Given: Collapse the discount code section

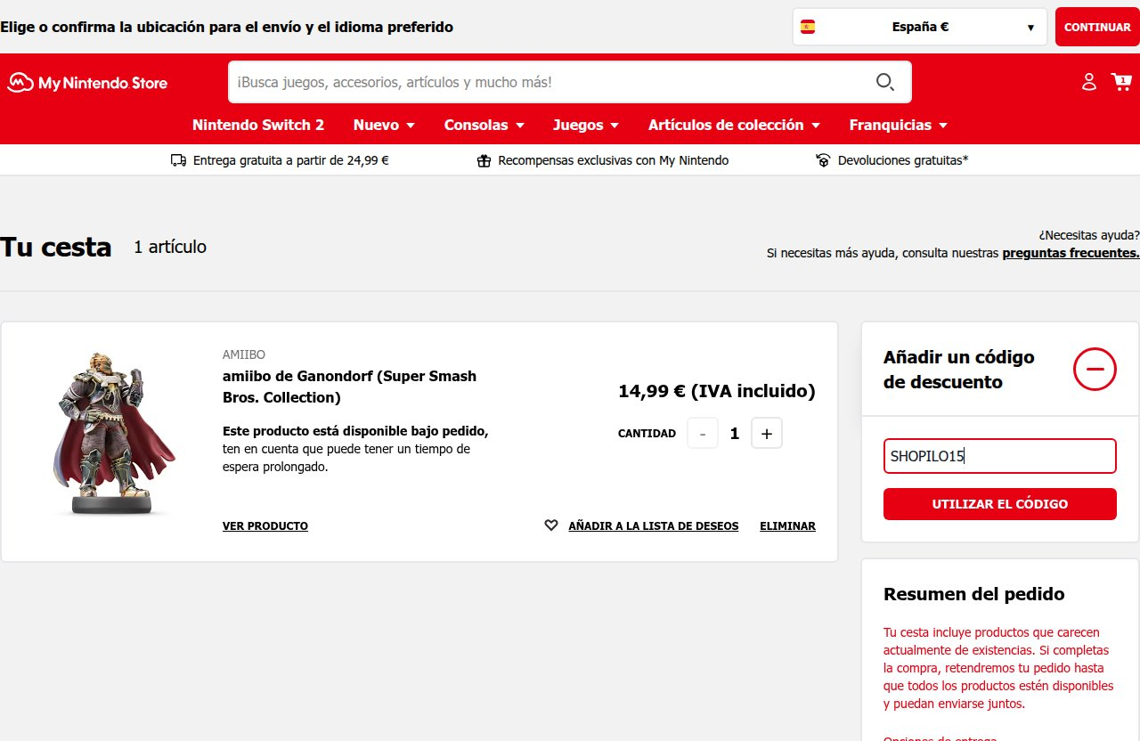Looking at the screenshot, I should click(1095, 369).
